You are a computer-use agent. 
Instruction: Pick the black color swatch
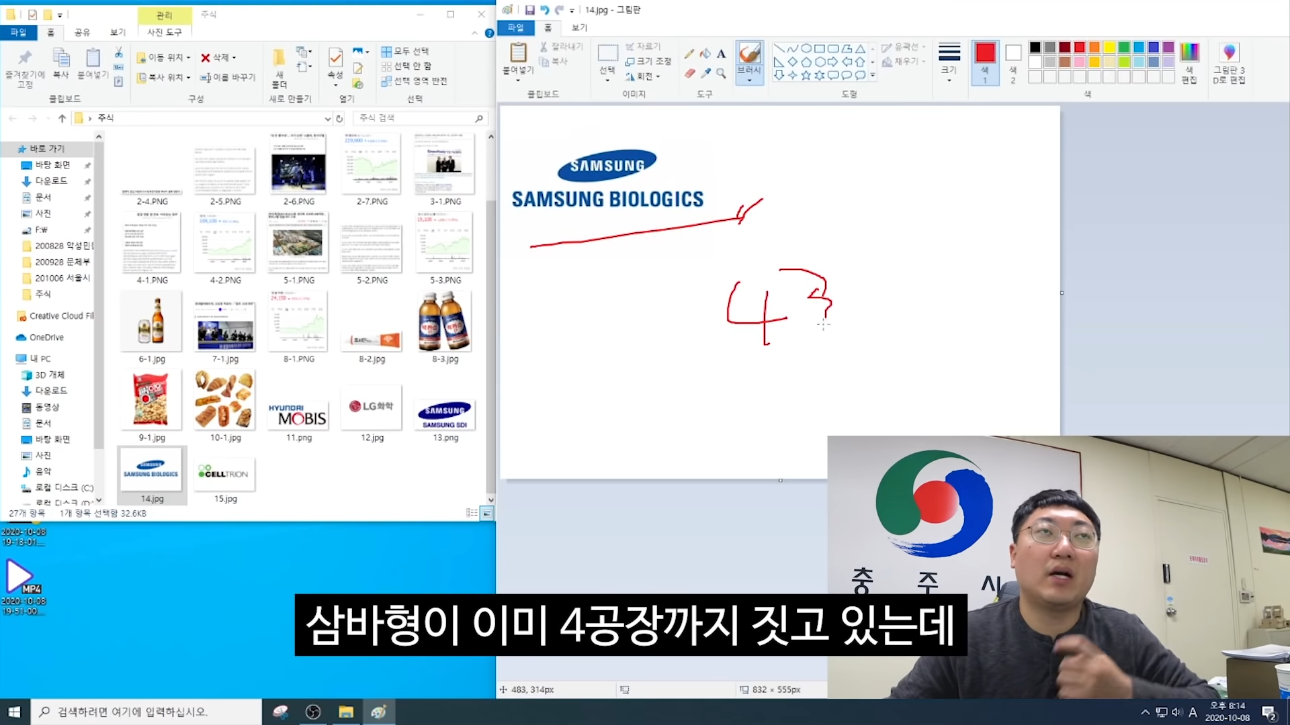point(1035,47)
